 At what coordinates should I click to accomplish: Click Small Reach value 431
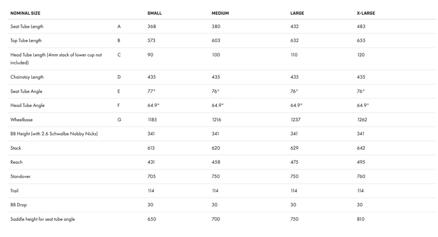pos(152,162)
